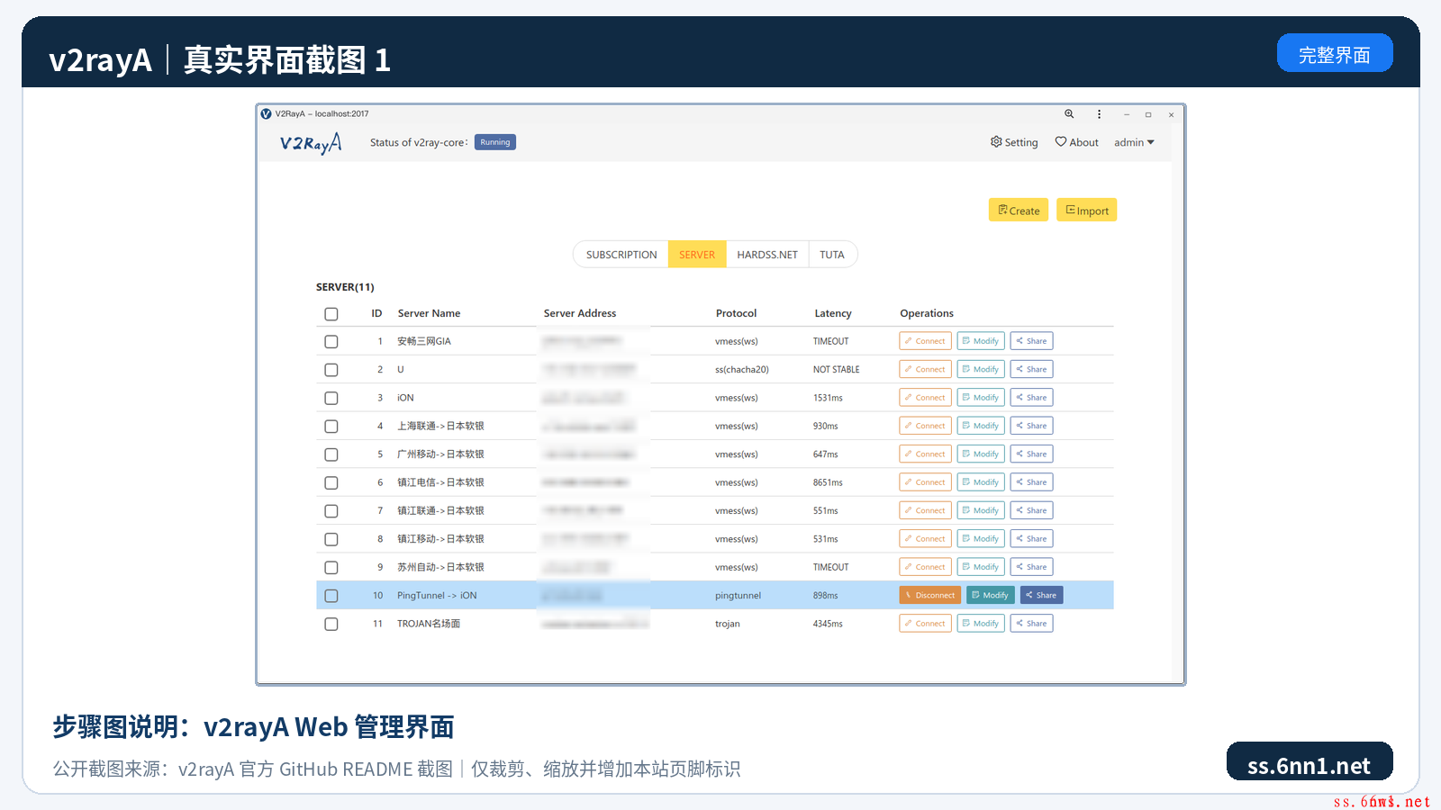Share server U
The height and width of the screenshot is (810, 1441).
1031,369
